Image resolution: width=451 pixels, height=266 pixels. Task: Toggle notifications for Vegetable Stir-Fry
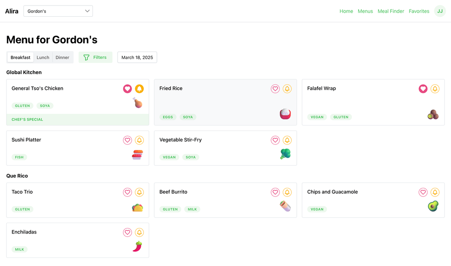coord(287,140)
